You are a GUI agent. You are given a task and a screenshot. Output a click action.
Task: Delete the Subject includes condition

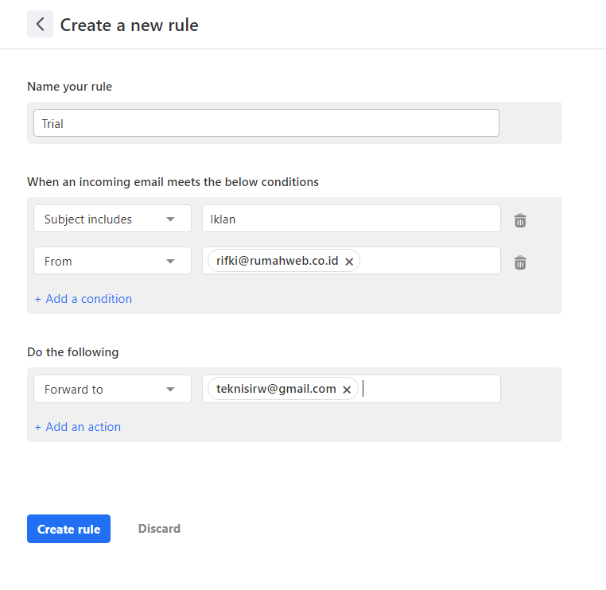pyautogui.click(x=520, y=220)
